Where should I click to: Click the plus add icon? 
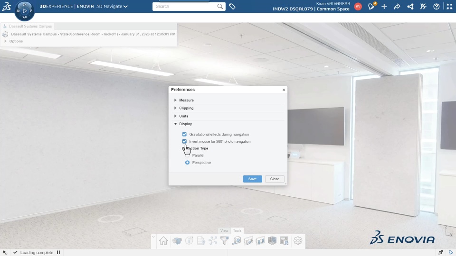[x=384, y=6]
